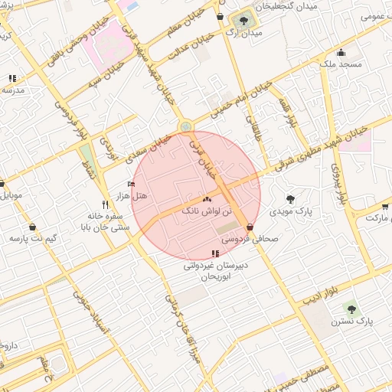Click the bakery icon of نن لواش نانک

coord(207,199)
